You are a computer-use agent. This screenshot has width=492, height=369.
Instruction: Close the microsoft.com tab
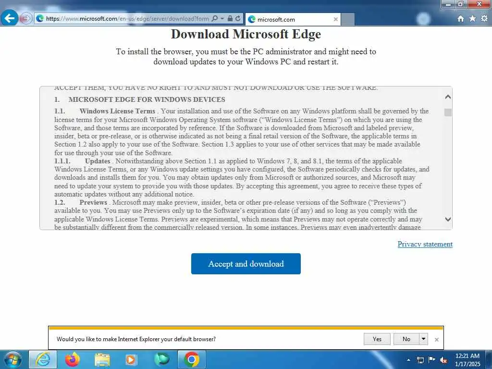point(335,19)
